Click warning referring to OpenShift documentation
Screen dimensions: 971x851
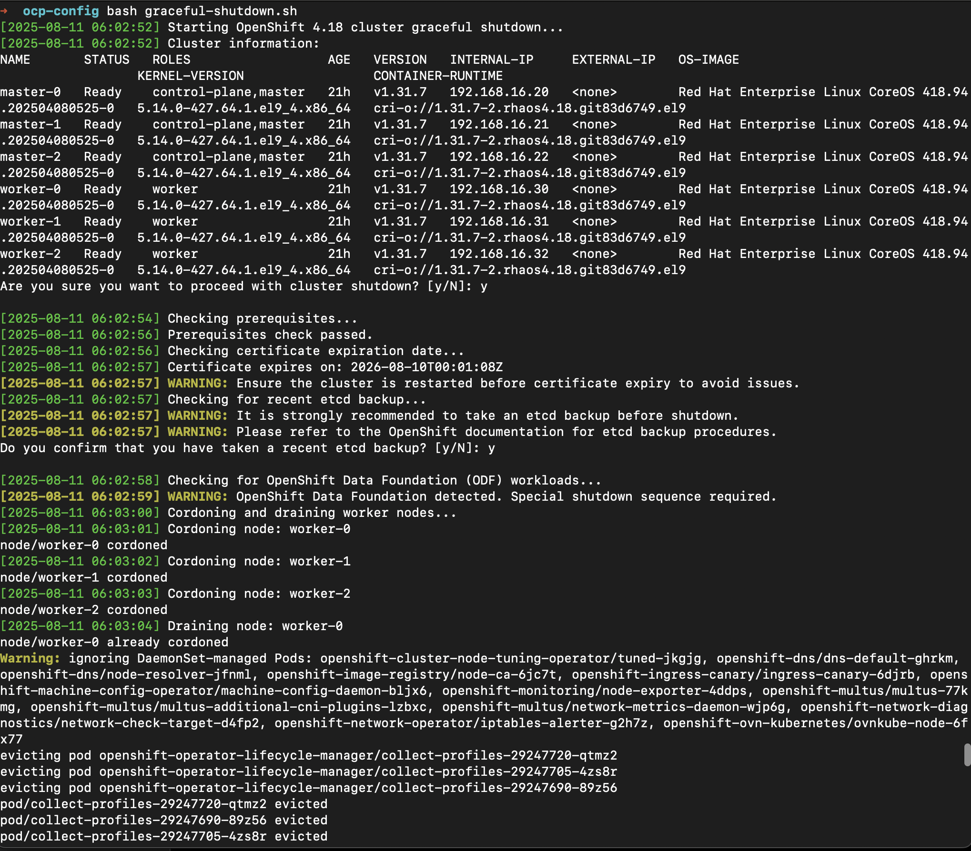coord(388,432)
